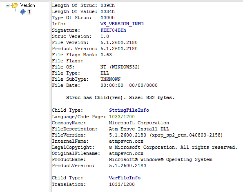
Task: Click the LegalCopyright text line
Action: [145, 147]
